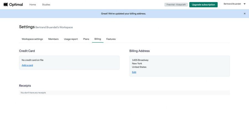The image size is (249, 134).
Task: Edit the billing address
Action: pyautogui.click(x=134, y=72)
